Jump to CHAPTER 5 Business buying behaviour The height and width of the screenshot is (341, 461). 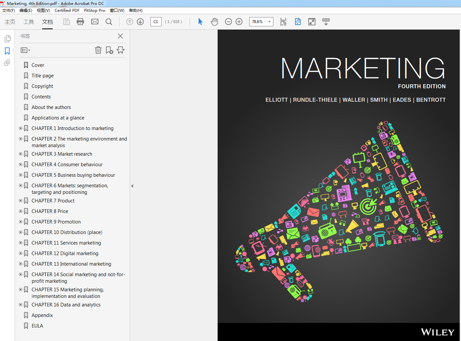click(x=73, y=175)
